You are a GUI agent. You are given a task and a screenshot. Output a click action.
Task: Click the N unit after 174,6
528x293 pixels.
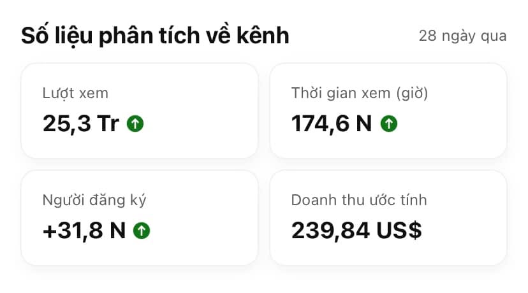[363, 123]
